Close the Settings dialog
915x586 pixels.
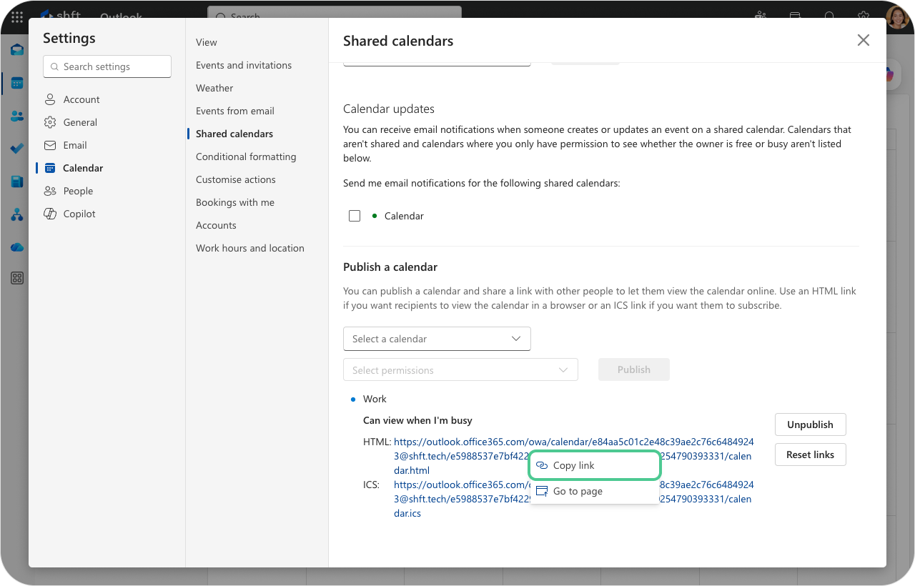click(864, 40)
